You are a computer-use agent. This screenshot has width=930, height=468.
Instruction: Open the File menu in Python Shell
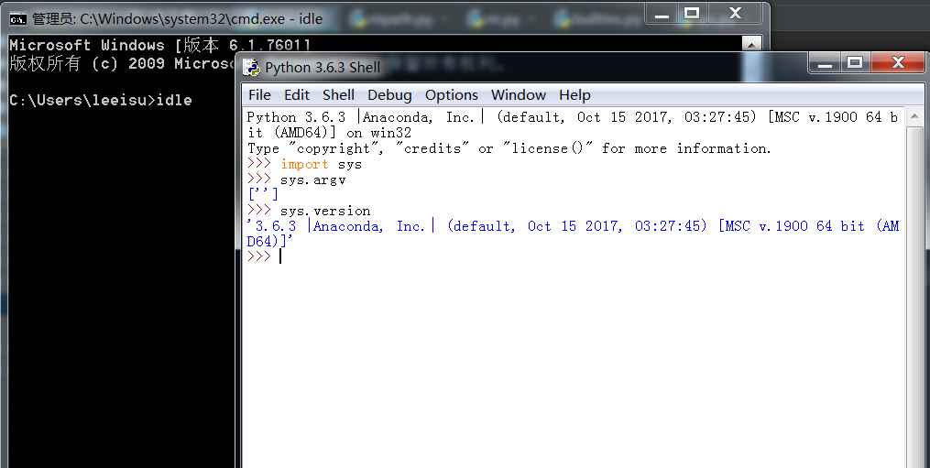(259, 95)
